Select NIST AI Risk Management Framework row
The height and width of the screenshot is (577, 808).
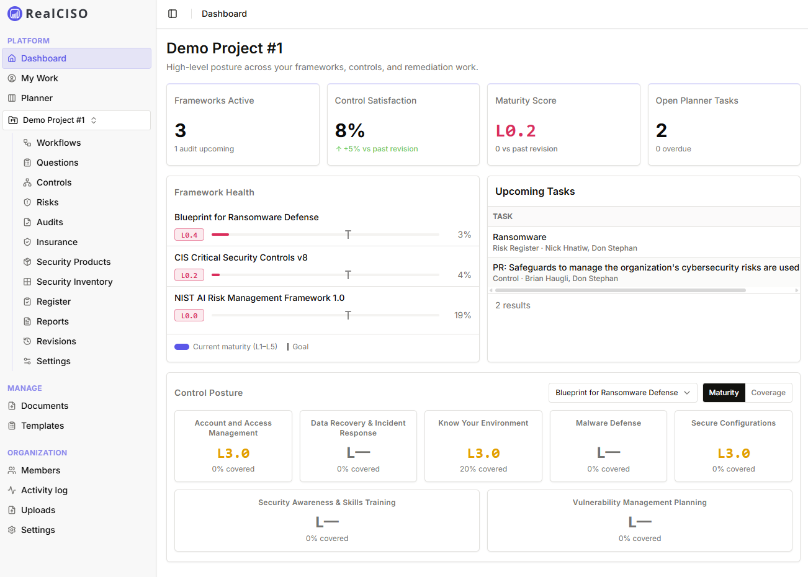click(x=323, y=306)
